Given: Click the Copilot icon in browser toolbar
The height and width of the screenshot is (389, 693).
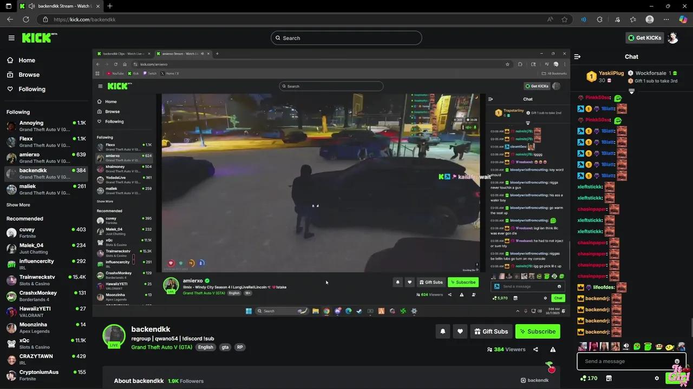Looking at the screenshot, I should 683,19.
